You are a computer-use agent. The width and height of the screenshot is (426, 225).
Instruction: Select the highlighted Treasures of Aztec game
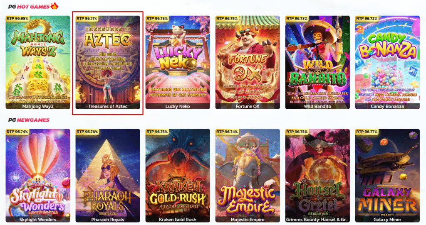pos(108,62)
